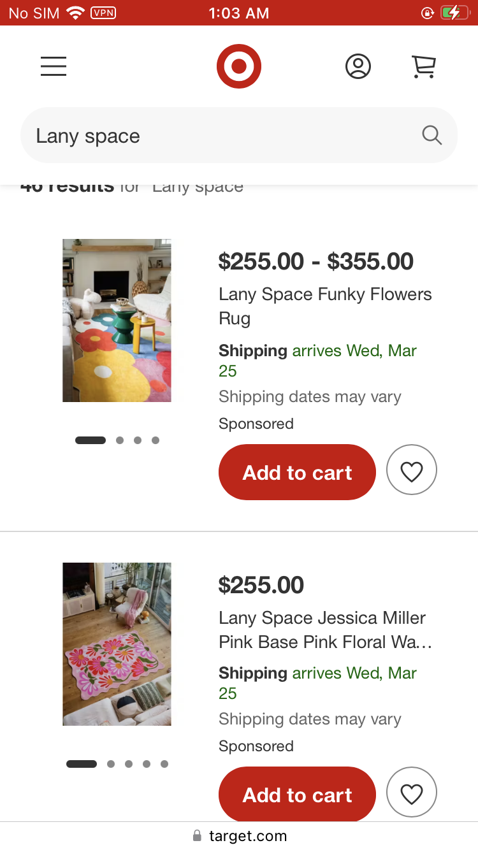Add the Funky Flowers Rug to cart
The image size is (478, 850).
[297, 472]
